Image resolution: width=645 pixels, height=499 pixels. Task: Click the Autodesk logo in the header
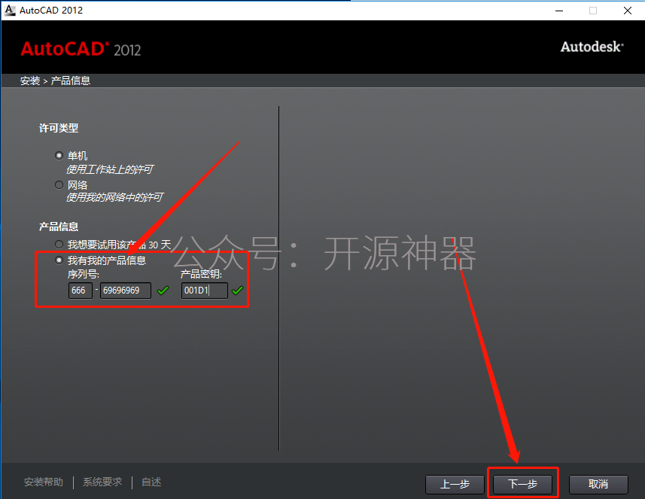[592, 47]
